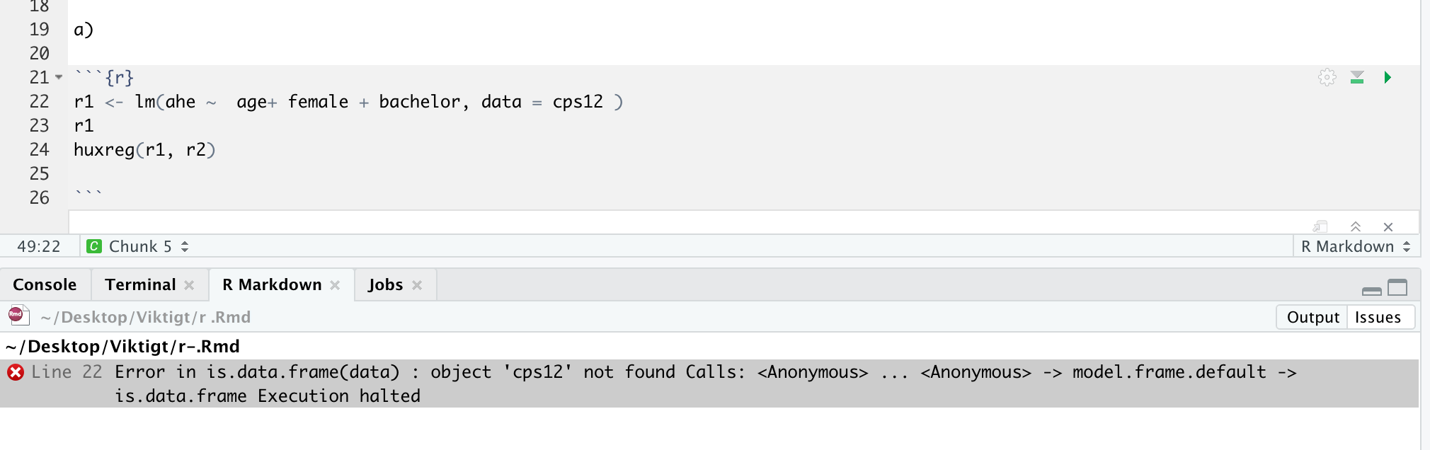This screenshot has height=450, width=1430.
Task: Run current chunk green play button
Action: click(1388, 77)
